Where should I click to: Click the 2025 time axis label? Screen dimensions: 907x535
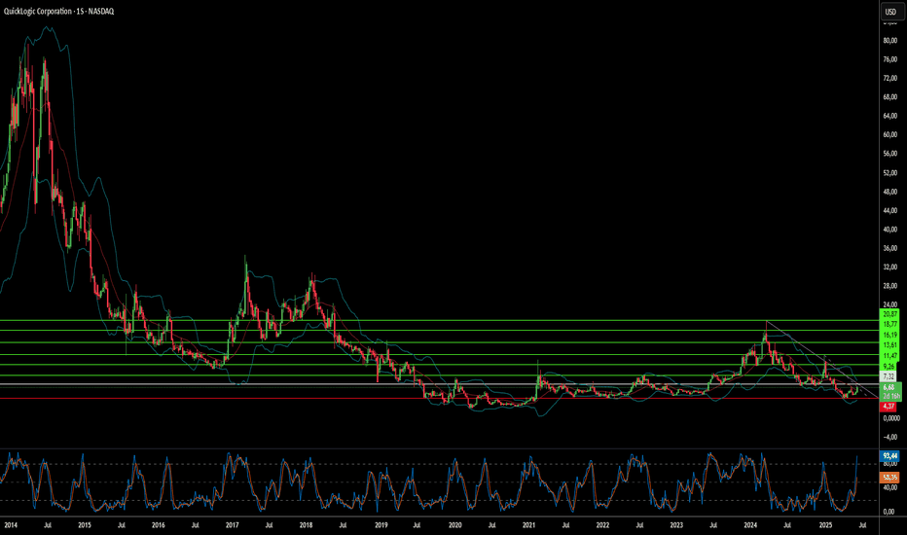click(825, 525)
